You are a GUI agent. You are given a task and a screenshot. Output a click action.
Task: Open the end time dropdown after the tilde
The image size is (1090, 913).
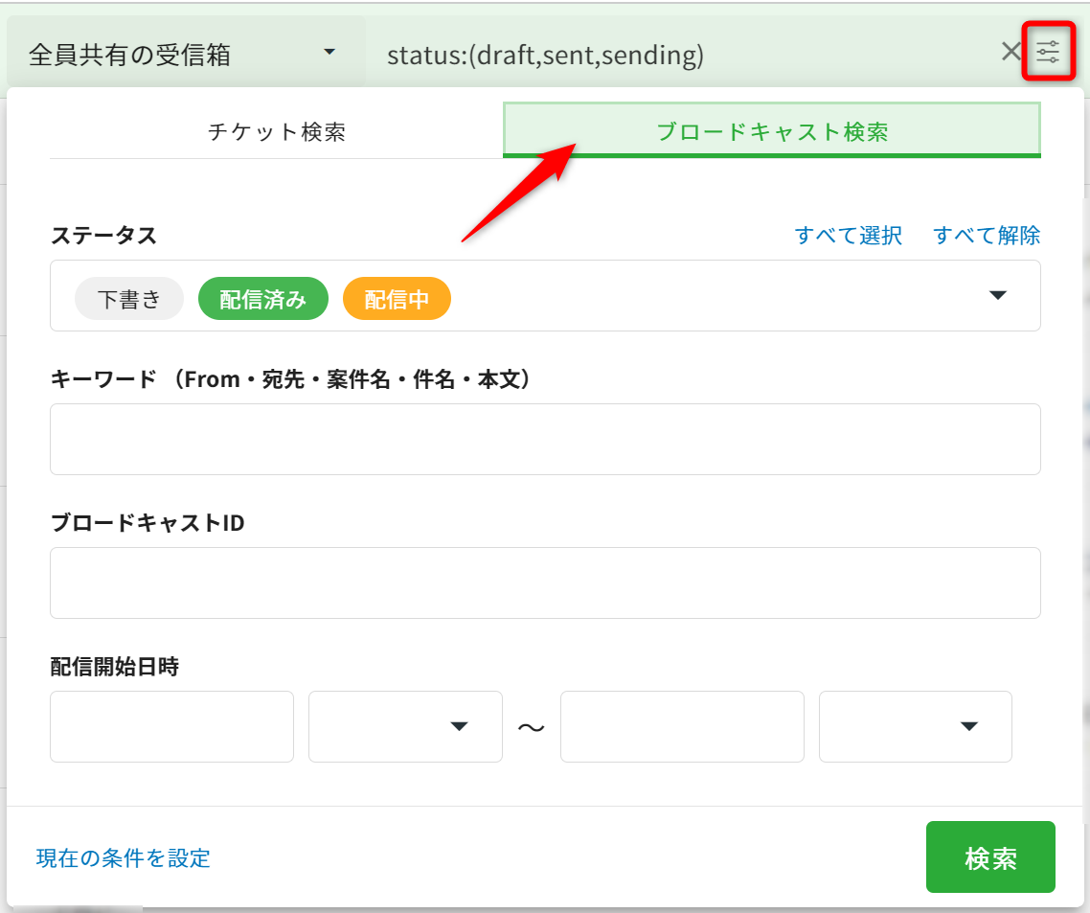pos(916,726)
